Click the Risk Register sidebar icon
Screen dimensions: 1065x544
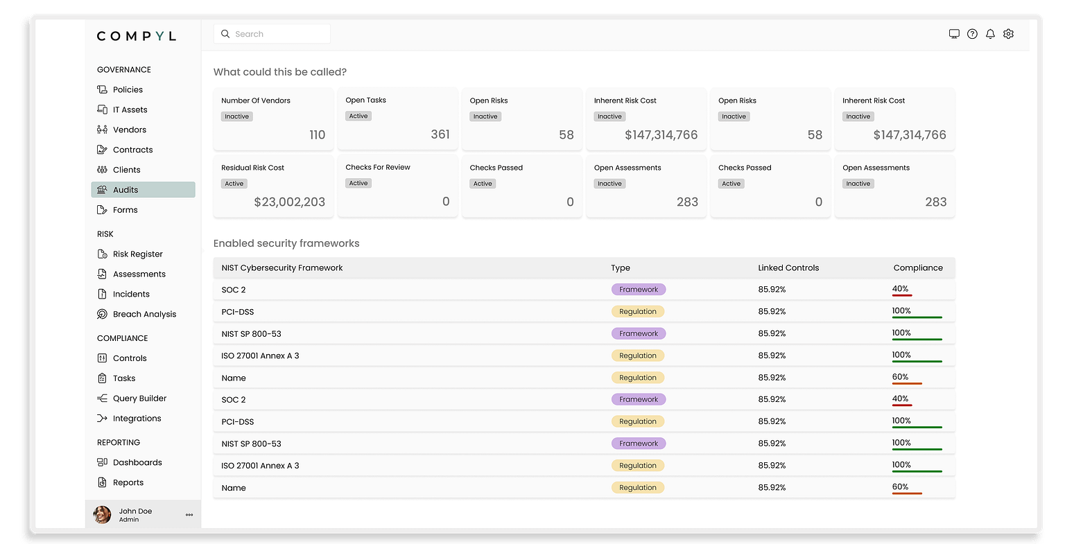[x=102, y=254]
